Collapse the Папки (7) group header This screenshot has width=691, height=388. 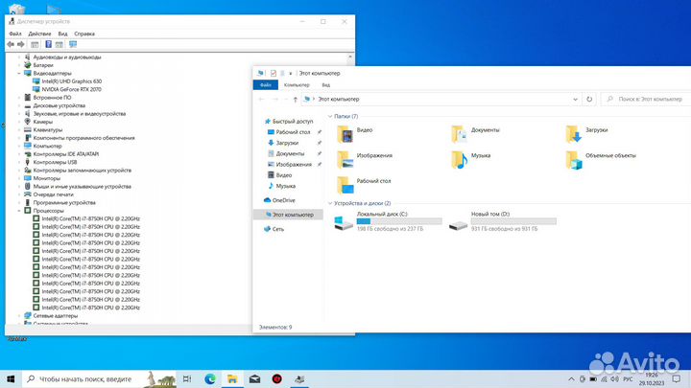(332, 116)
